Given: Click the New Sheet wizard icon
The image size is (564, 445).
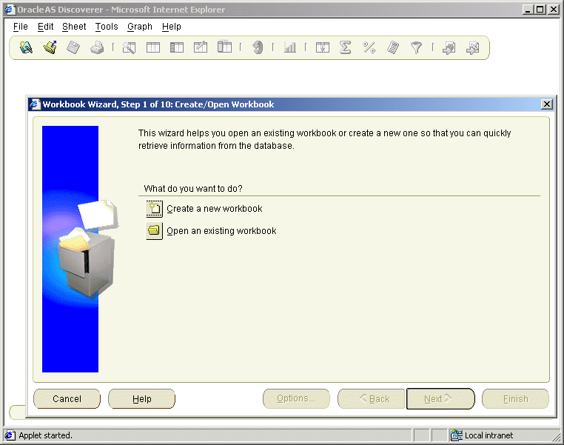Looking at the screenshot, I should click(129, 47).
